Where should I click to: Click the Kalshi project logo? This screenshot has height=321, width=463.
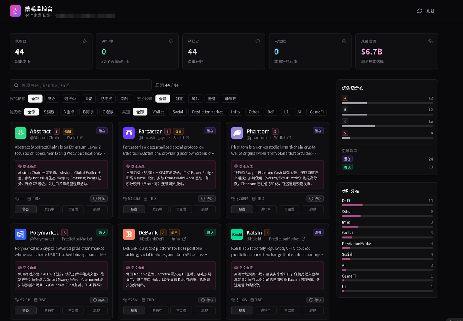(237, 234)
